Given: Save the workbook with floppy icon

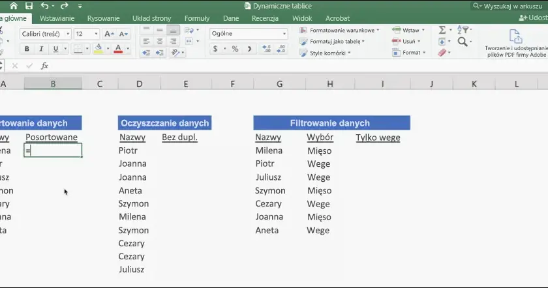Looking at the screenshot, I should point(29,6).
